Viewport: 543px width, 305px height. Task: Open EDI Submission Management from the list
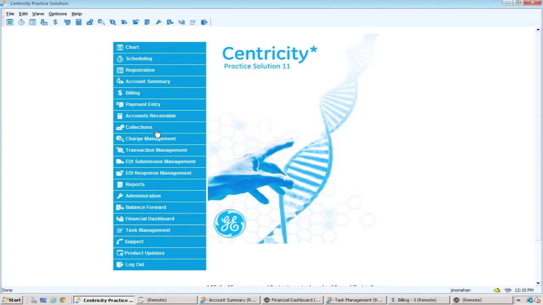pos(160,161)
